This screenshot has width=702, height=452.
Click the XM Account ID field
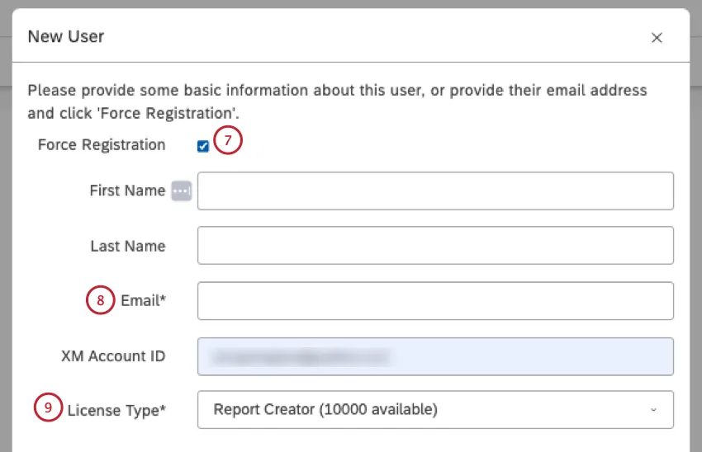click(435, 356)
